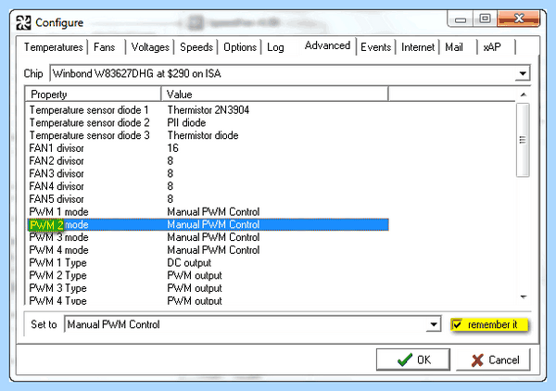Minimize the Configure window
Image resolution: width=556 pixels, height=391 pixels.
coord(461,19)
